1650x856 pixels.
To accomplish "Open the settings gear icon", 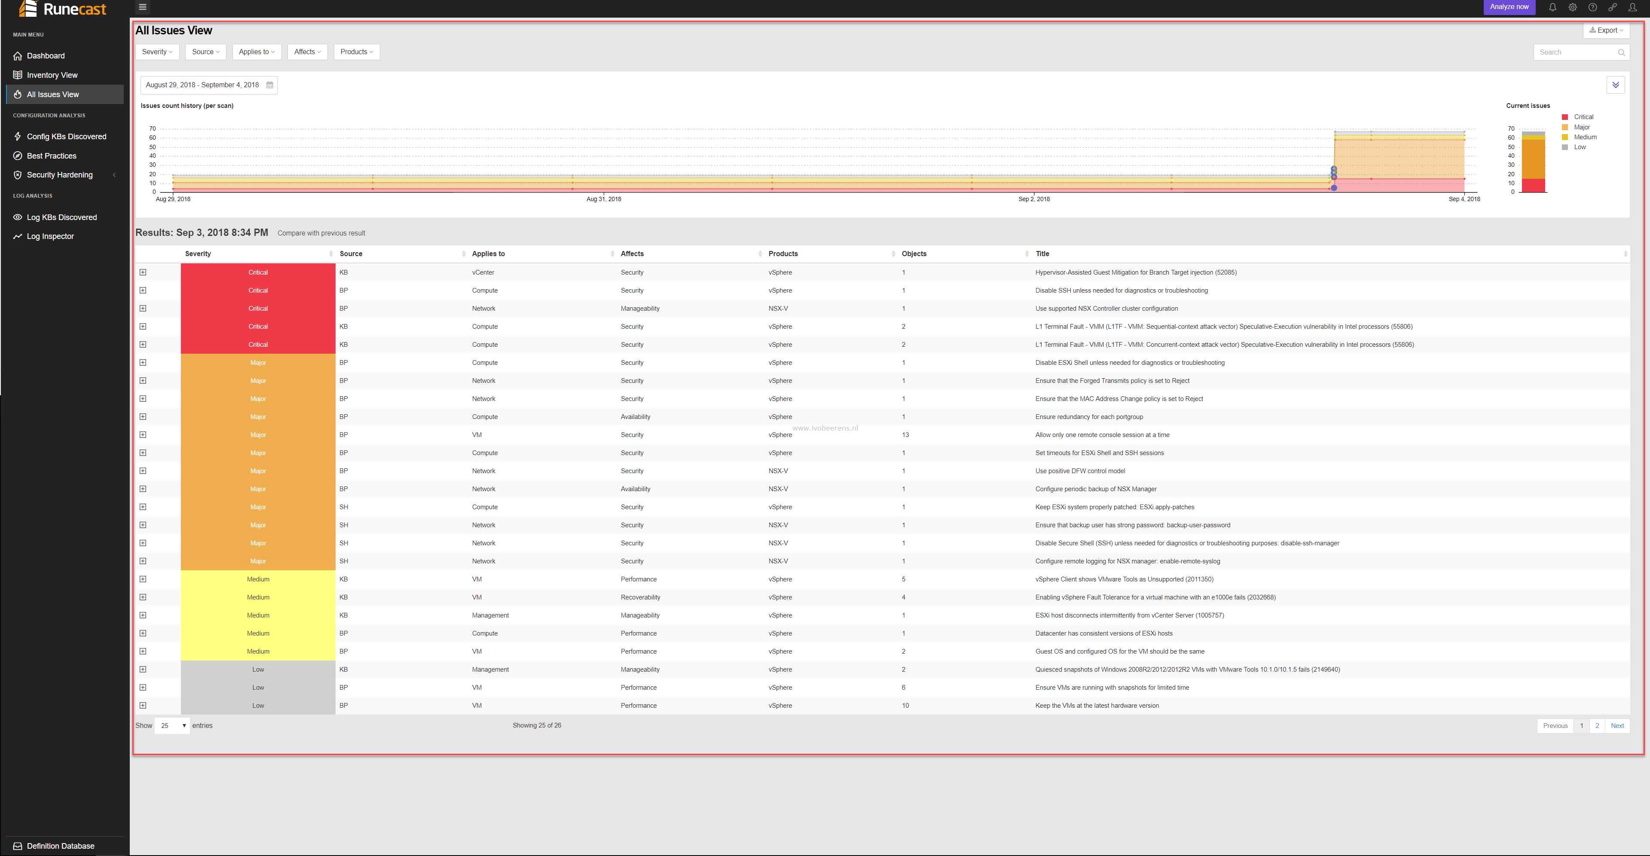I will click(x=1573, y=7).
